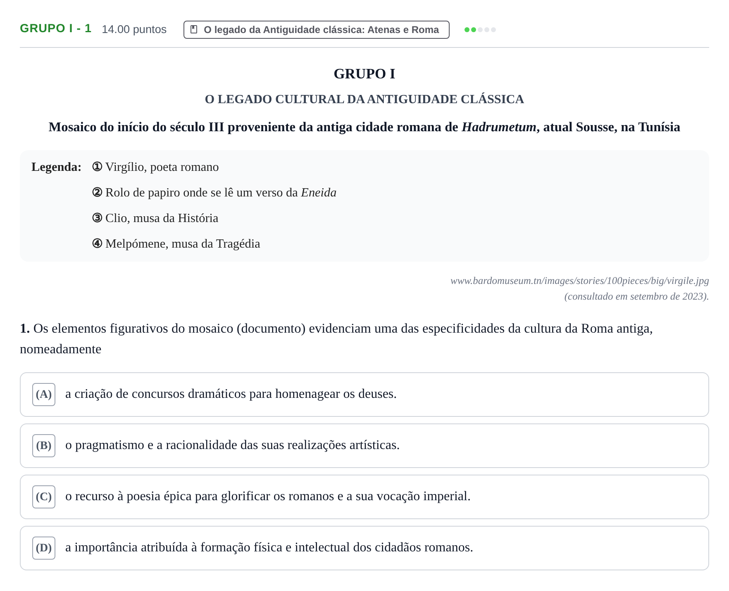Image resolution: width=729 pixels, height=591 pixels.
Task: Click legend entry '② Rolo de papiro' line
Action: (x=214, y=192)
